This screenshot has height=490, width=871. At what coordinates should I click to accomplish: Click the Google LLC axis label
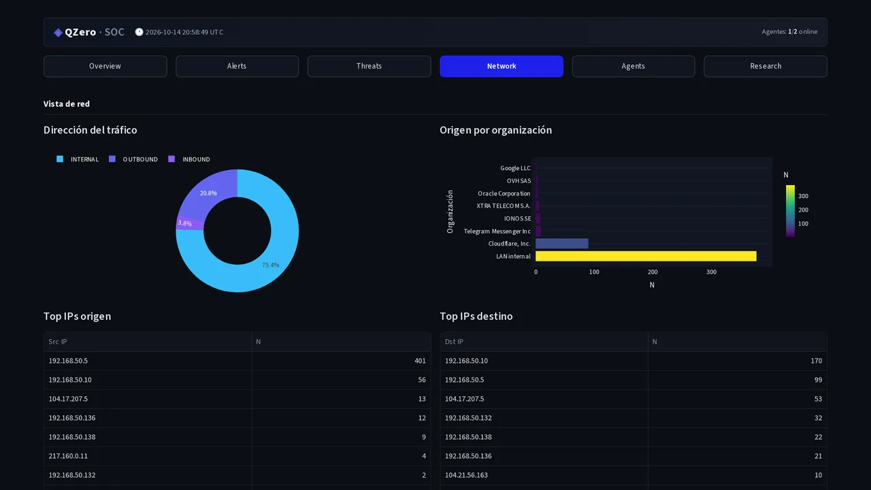click(x=516, y=168)
